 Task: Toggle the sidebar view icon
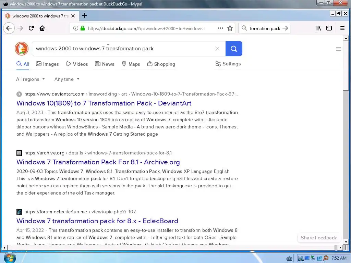[329, 28]
